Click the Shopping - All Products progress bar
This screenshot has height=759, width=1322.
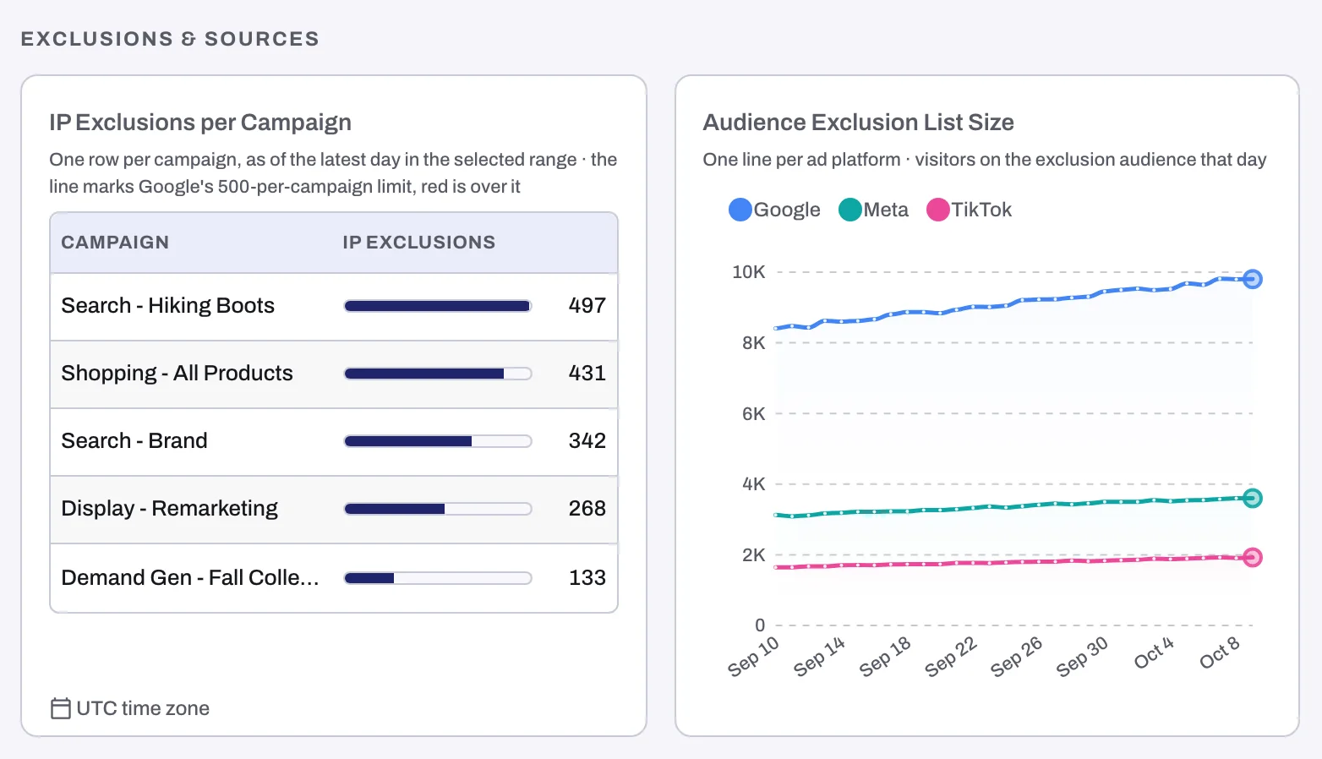click(438, 374)
